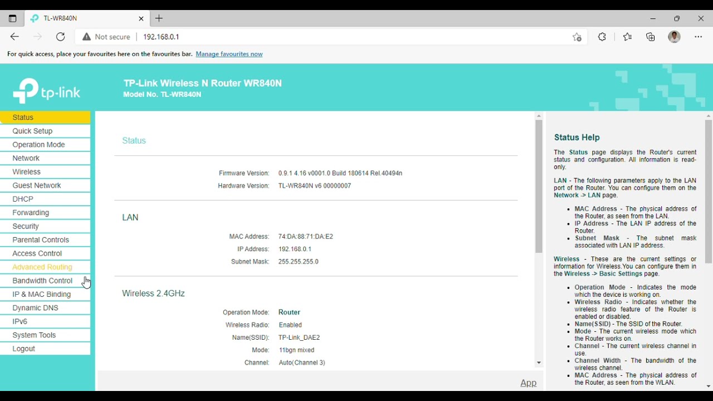Click the status pane scroll-down arrow
Viewport: 713px width, 401px height.
[539, 363]
